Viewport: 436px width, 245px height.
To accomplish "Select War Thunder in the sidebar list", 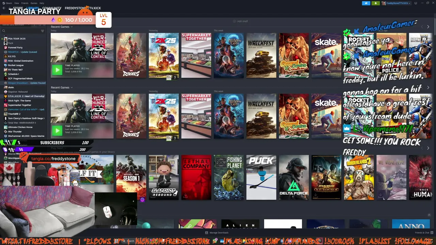I will click(x=15, y=132).
